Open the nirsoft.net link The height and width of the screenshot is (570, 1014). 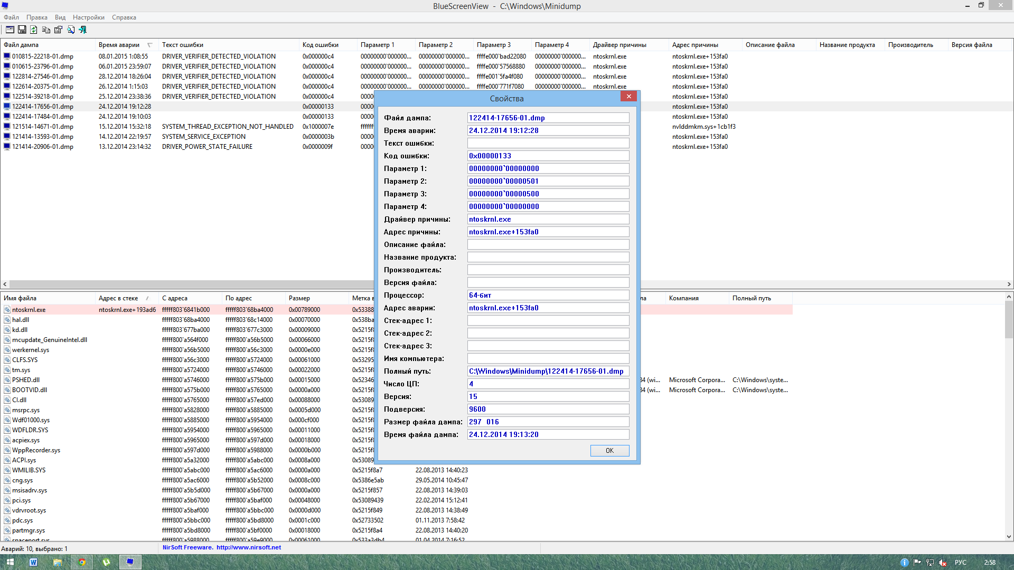(x=248, y=548)
